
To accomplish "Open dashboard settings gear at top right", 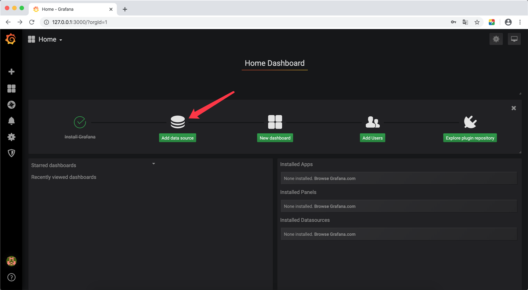I will click(496, 39).
